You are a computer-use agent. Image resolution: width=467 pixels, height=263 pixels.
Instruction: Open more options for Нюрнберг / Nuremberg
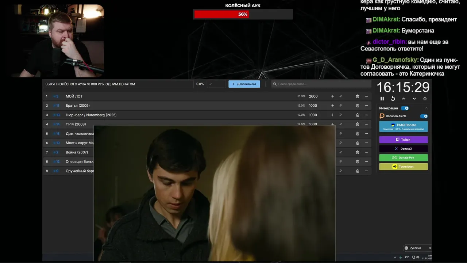[366, 115]
